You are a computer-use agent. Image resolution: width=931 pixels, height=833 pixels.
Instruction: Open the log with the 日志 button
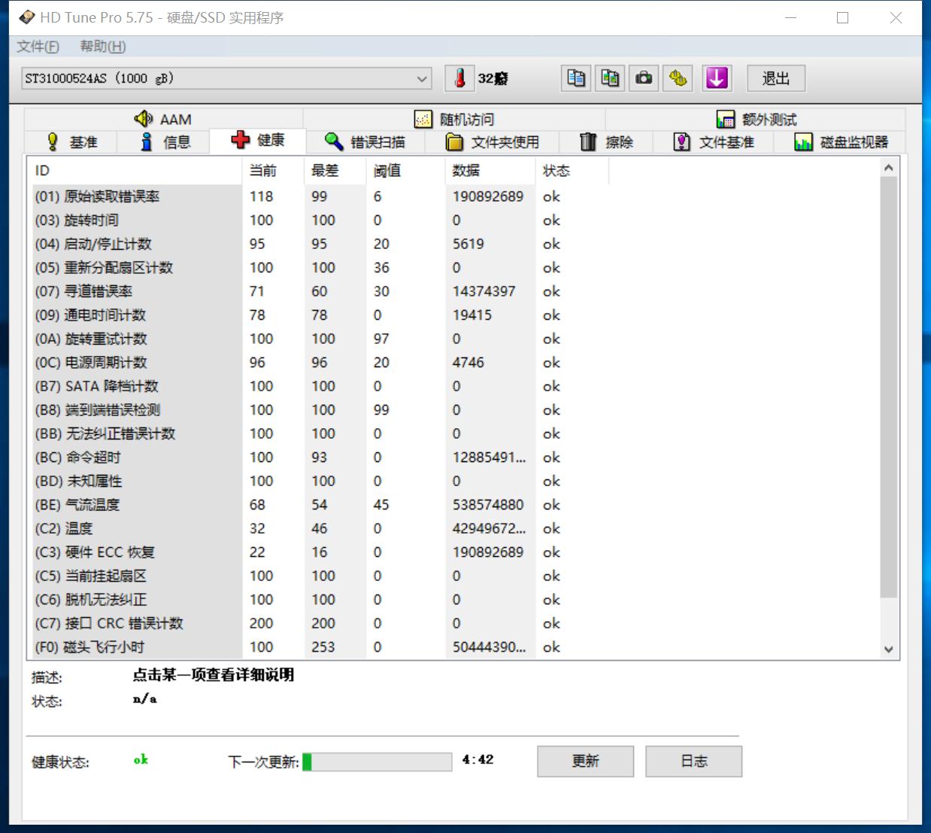693,761
